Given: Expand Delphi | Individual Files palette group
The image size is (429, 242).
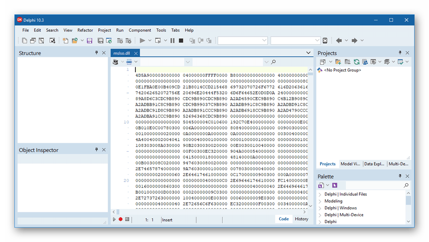Looking at the screenshot, I should tap(320, 195).
